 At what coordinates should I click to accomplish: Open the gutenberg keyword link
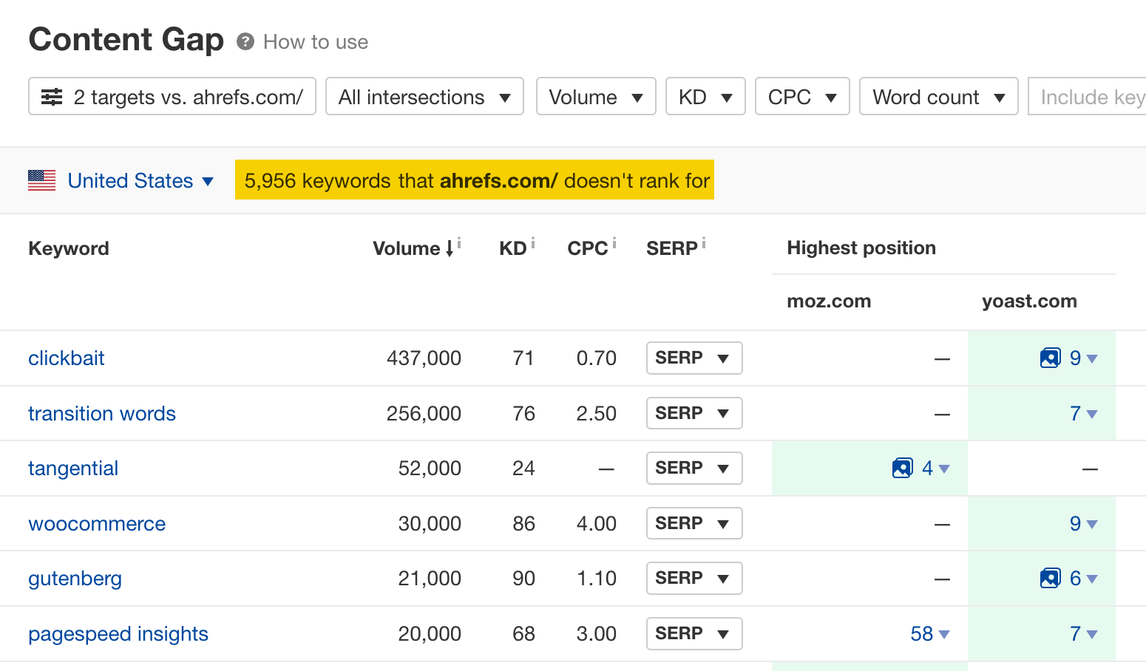point(75,579)
